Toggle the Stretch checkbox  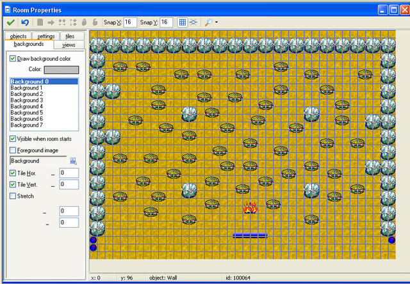point(13,196)
